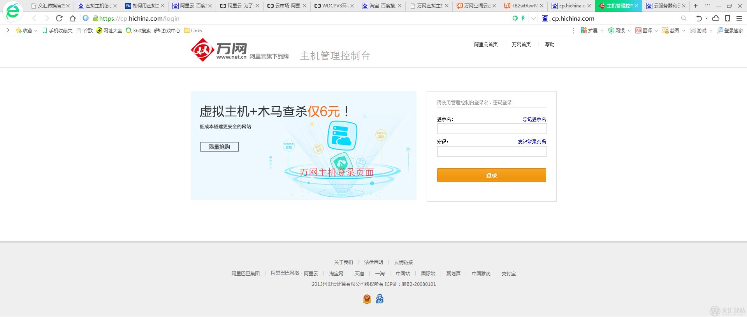Viewport: 747px width, 317px height.
Task: Open 关于我们 footer link
Action: (343, 262)
